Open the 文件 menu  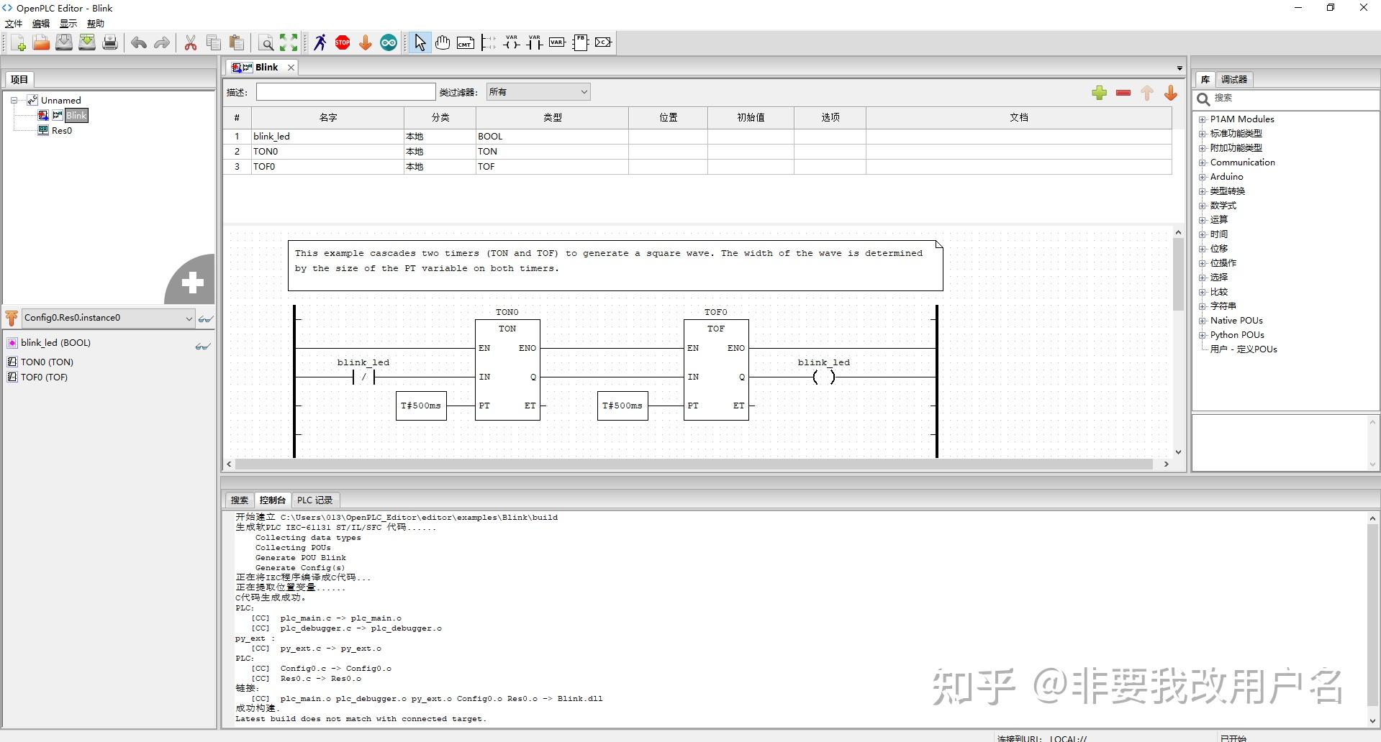click(x=13, y=23)
